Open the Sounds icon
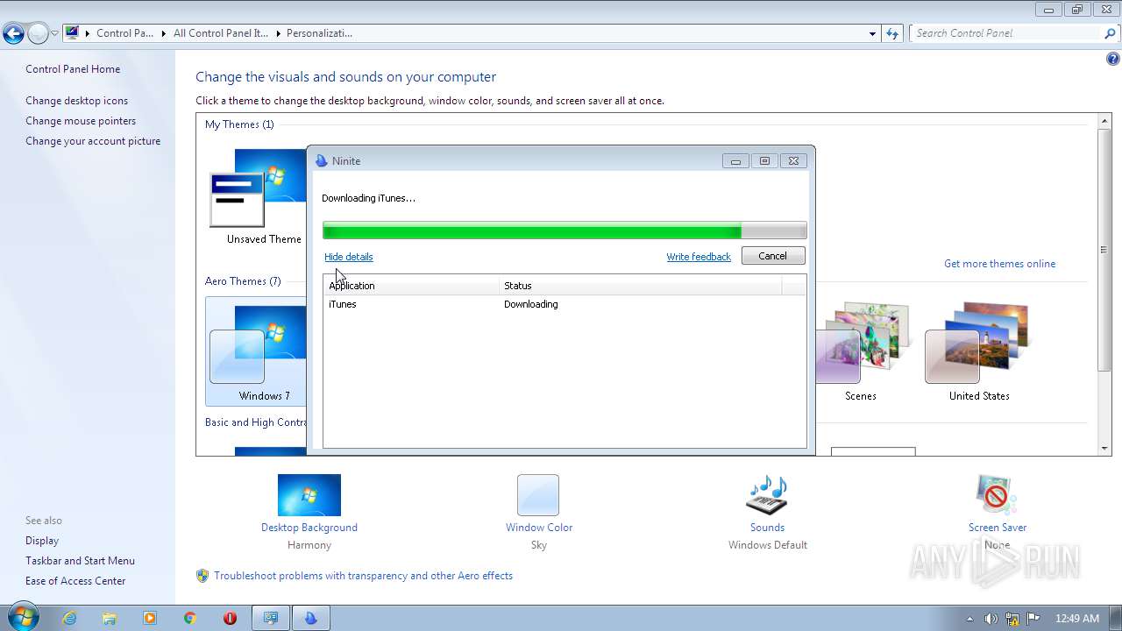Screen dimensions: 1122x631 point(767,495)
